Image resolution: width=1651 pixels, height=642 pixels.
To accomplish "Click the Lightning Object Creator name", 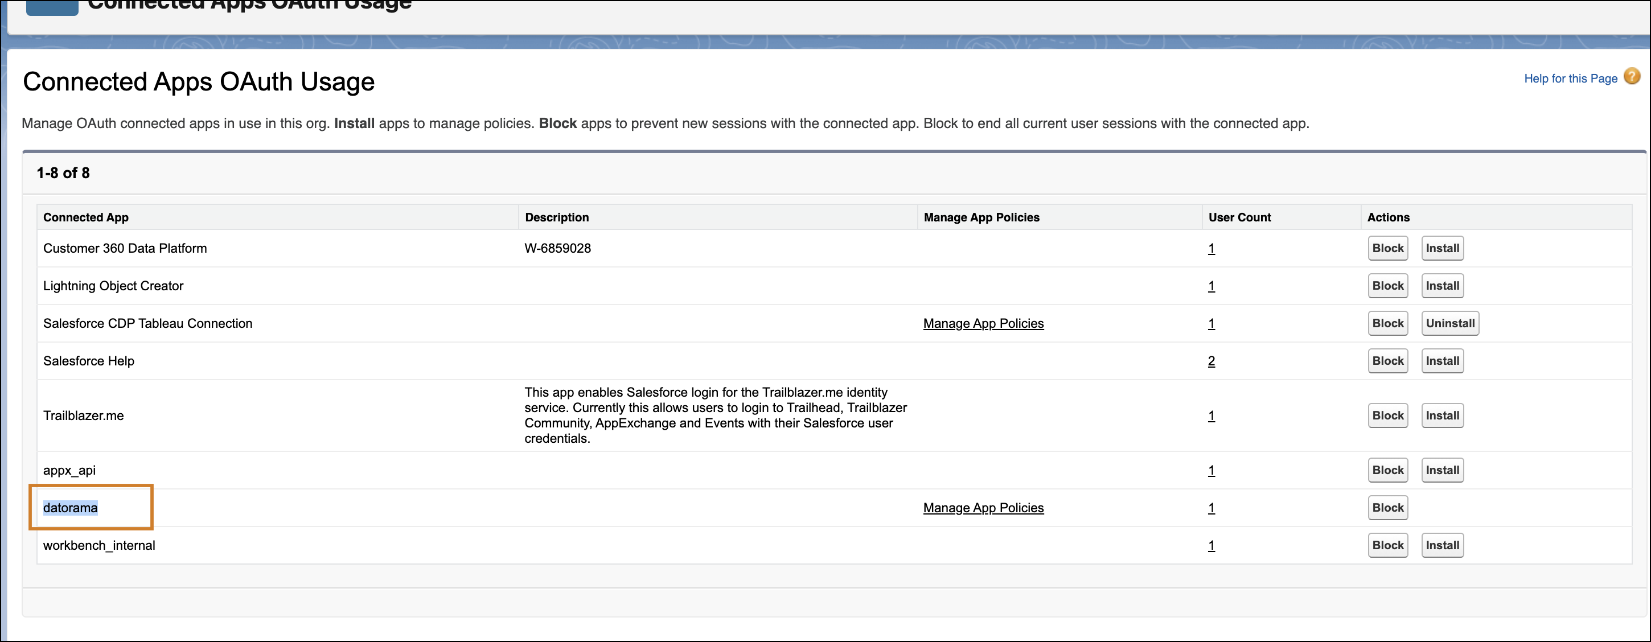I will [113, 286].
